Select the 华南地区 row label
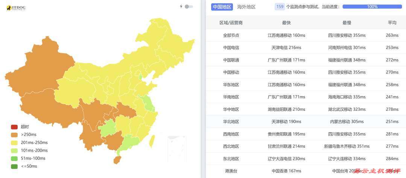The height and width of the screenshot is (178, 406). click(x=231, y=97)
